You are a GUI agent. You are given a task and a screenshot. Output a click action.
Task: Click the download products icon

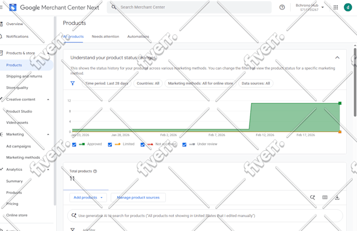point(337,197)
